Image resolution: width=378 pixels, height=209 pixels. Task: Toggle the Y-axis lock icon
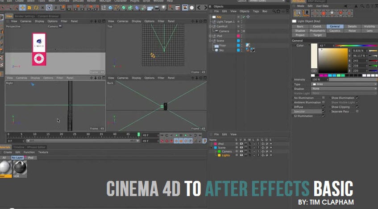[x=49, y=8]
